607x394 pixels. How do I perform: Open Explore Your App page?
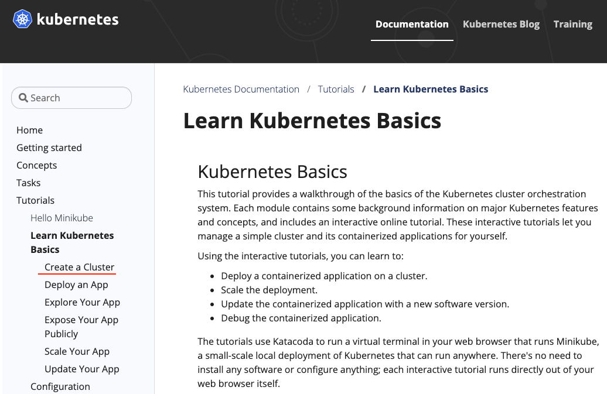82,302
